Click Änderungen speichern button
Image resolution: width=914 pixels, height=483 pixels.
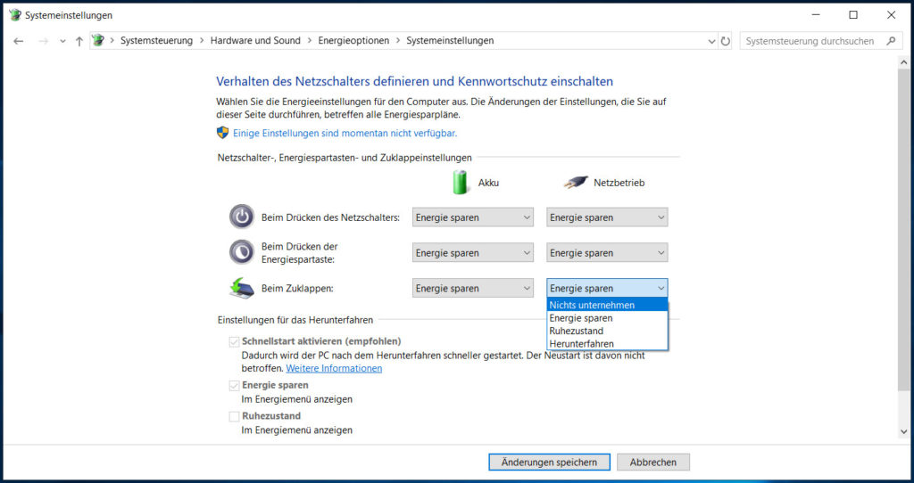pos(549,462)
